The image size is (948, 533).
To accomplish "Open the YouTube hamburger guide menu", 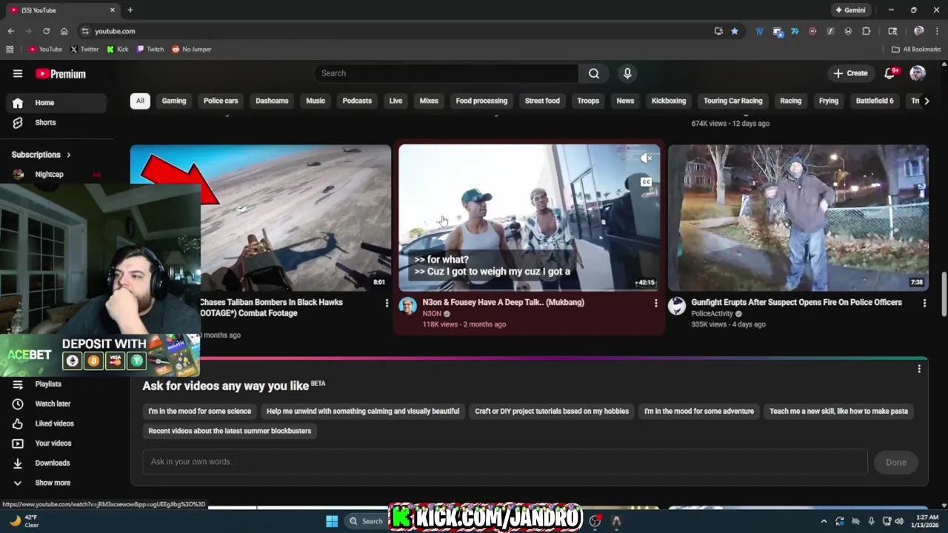I will (x=18, y=73).
